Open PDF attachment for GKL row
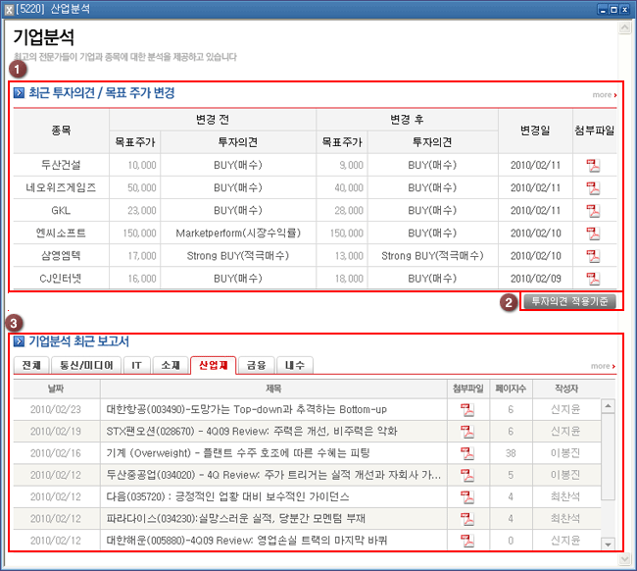 [x=593, y=211]
